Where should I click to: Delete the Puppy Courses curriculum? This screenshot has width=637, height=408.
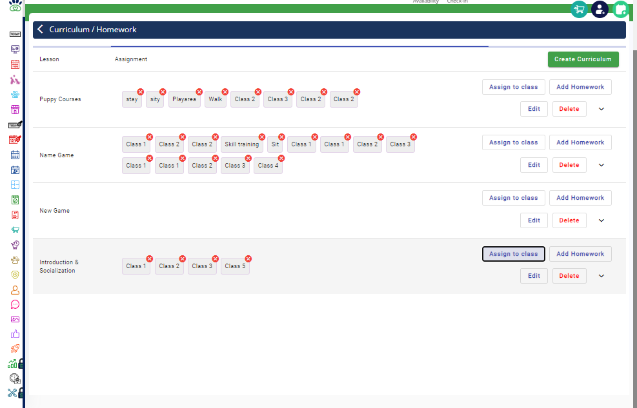(x=569, y=109)
